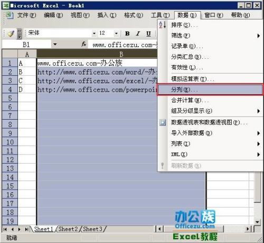Image resolution: width=264 pixels, height=243 pixels.
Task: Click the fx insert function icon
Action: 83,44
